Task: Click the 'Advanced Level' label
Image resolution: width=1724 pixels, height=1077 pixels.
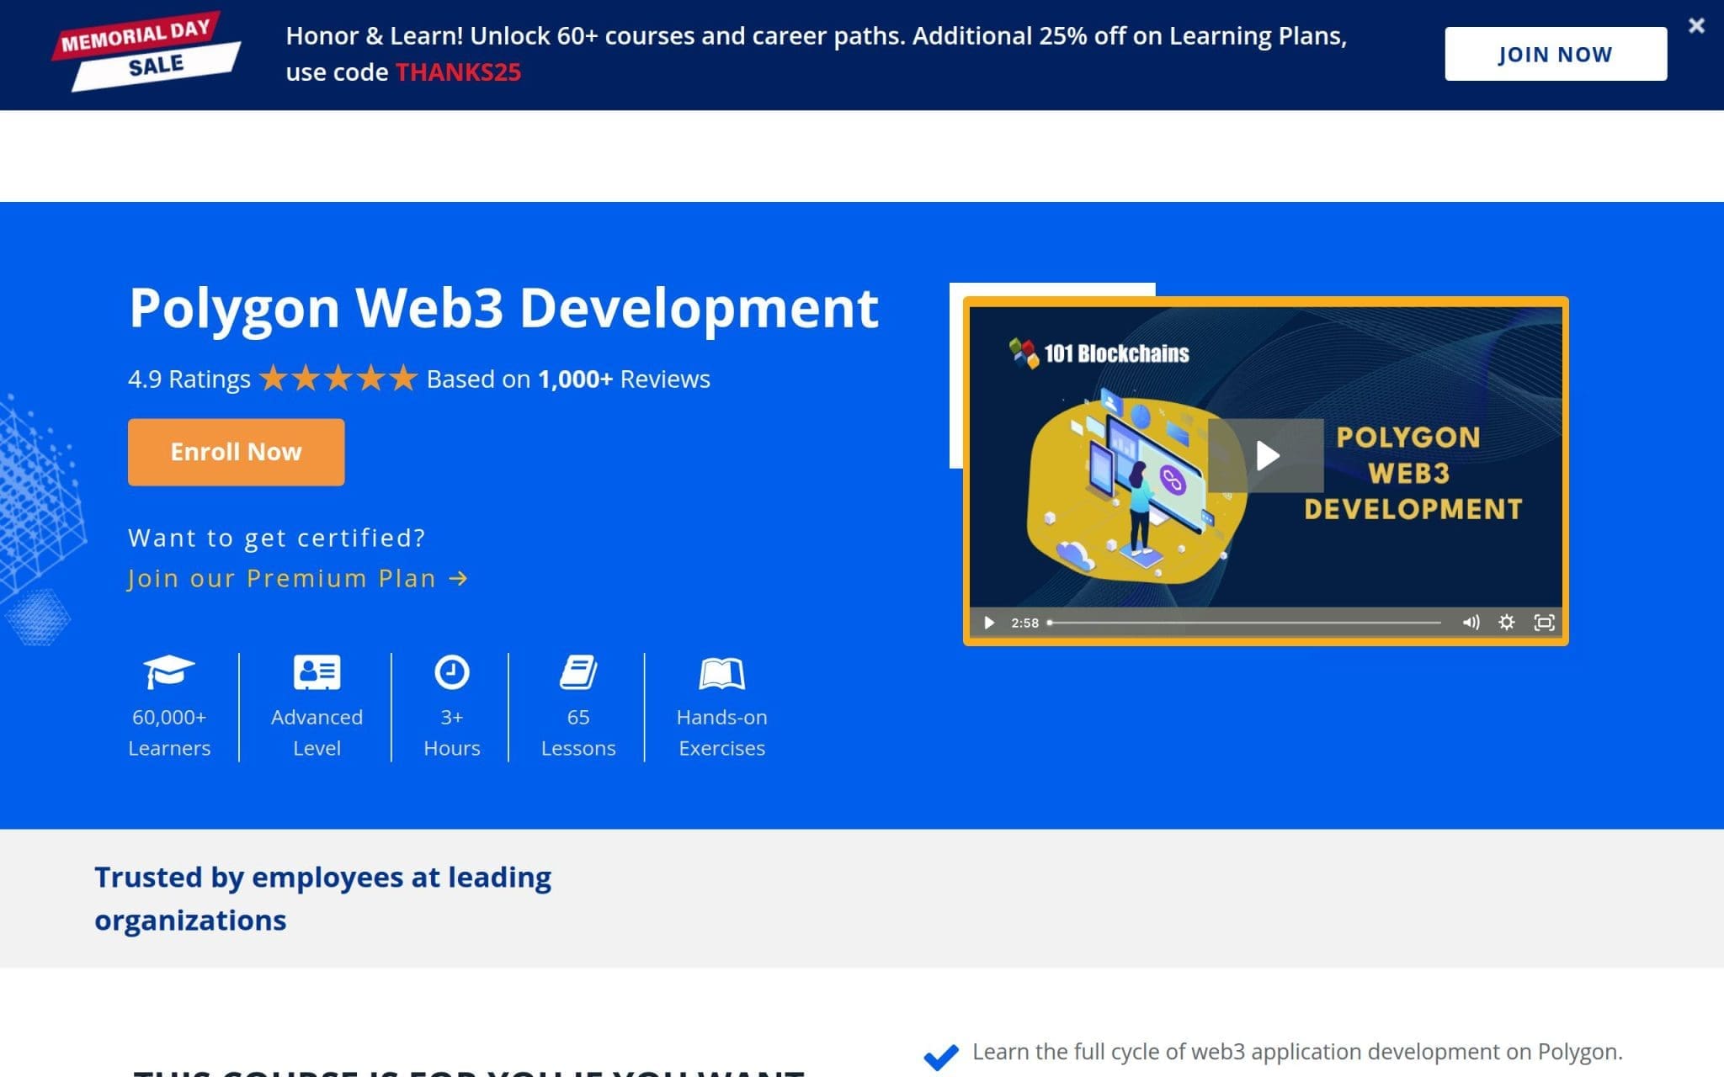Action: pos(317,733)
